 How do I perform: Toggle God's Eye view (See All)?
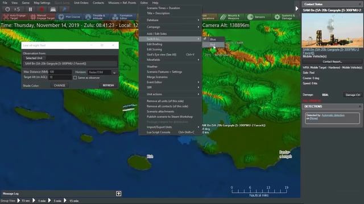[170, 54]
